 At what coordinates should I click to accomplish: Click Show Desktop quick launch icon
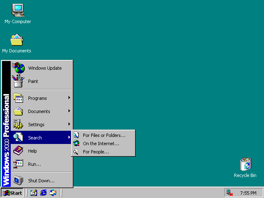click(34, 193)
